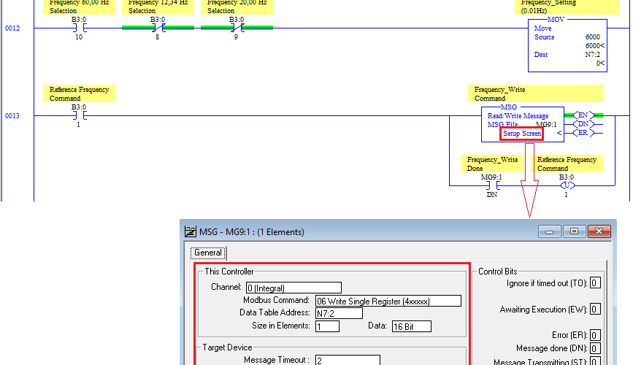This screenshot has height=365, width=633.
Task: Select the B3:0/1 unlatch coil
Action: tap(567, 185)
